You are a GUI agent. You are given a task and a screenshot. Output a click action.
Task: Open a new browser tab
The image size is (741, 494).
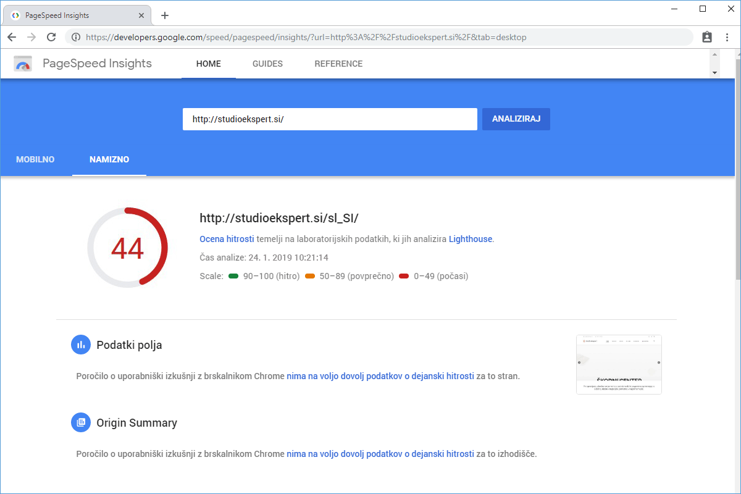pos(165,15)
